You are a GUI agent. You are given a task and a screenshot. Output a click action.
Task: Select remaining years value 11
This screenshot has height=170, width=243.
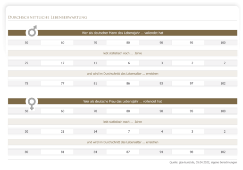[95, 63]
